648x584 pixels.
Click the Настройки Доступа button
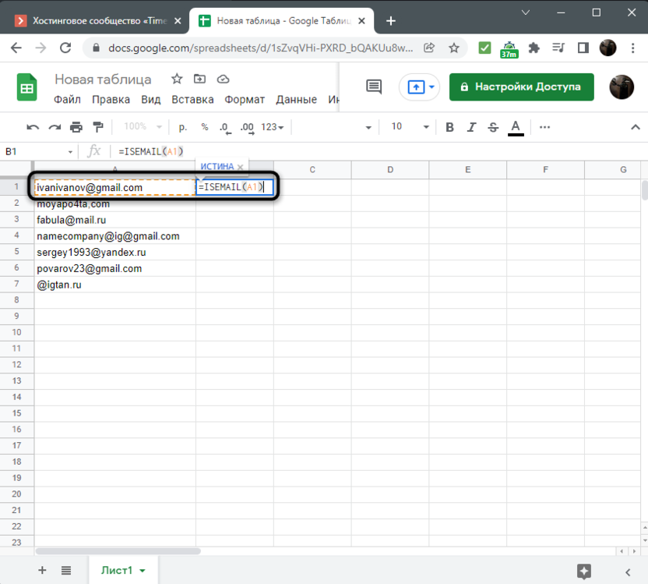[521, 87]
